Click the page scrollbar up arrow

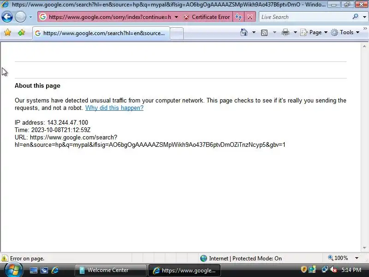point(364,47)
